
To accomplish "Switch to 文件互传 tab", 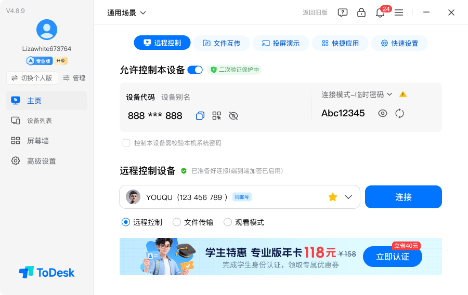I will pyautogui.click(x=221, y=43).
